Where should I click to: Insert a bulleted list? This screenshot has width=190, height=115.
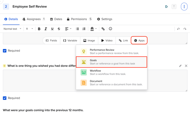[x=77, y=29]
